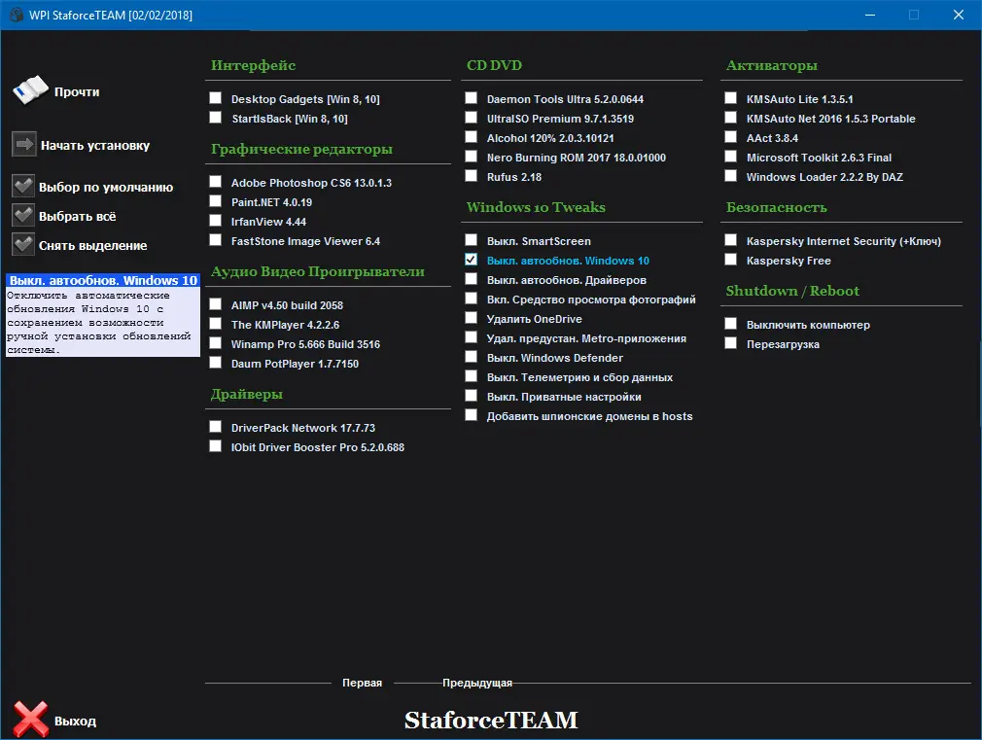Tick Windows Loader 2.2.2 By DAZ checkbox

(730, 175)
